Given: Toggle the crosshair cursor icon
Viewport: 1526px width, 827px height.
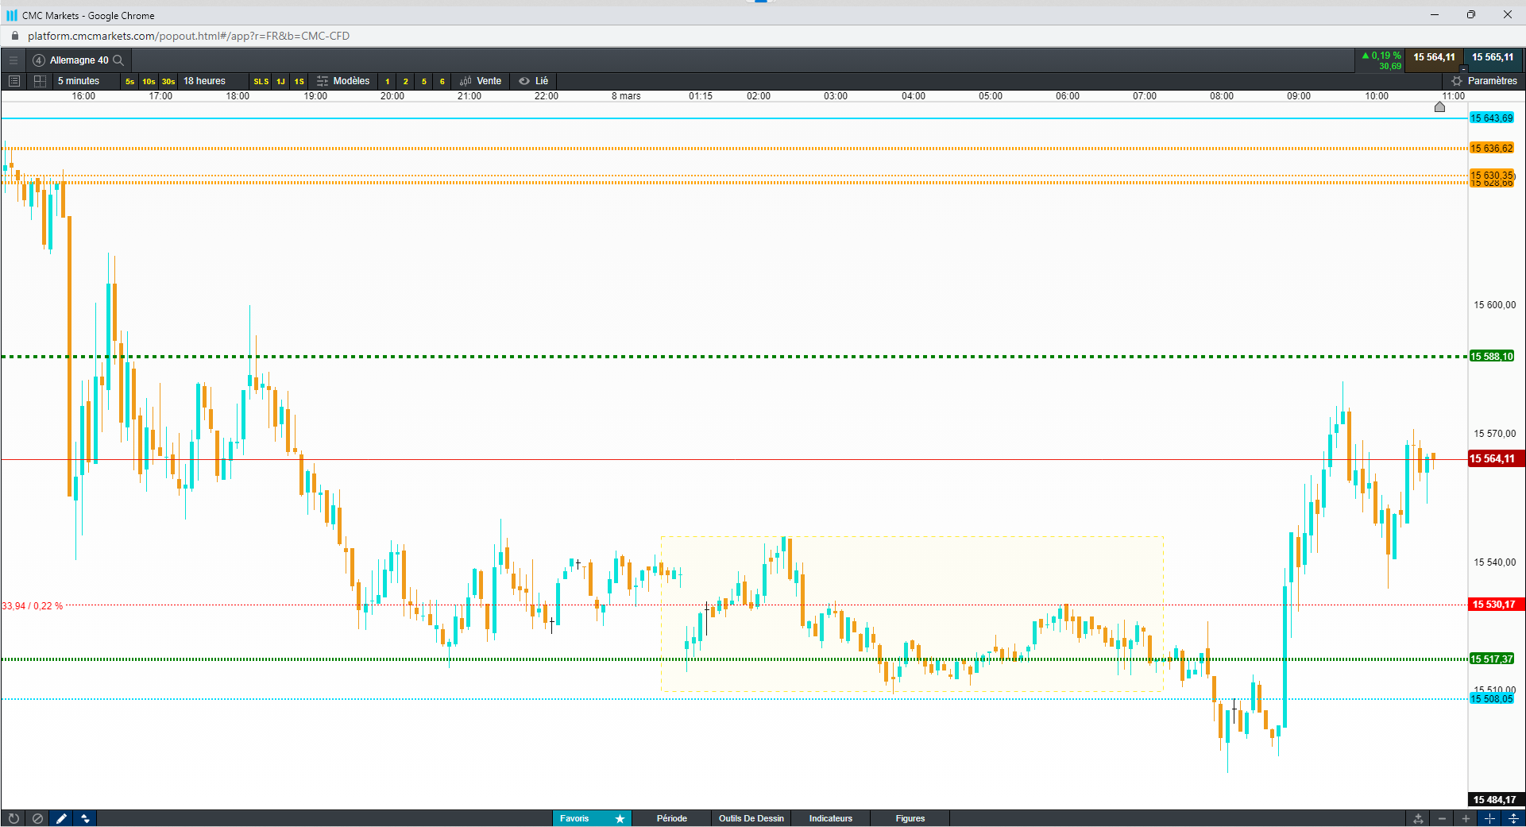Looking at the screenshot, I should (1489, 818).
